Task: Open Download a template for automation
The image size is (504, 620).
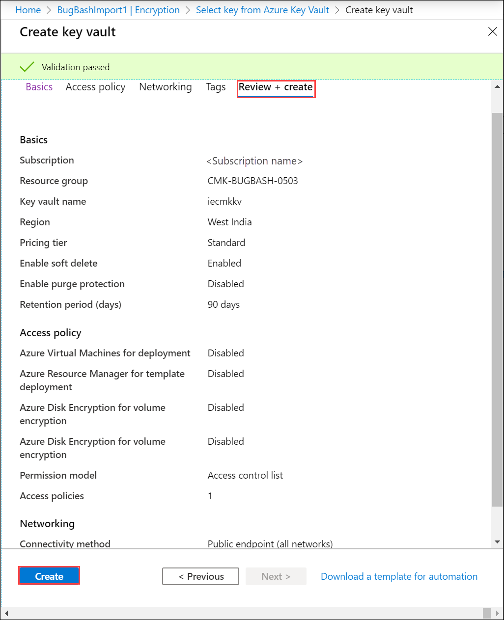Action: (x=398, y=576)
